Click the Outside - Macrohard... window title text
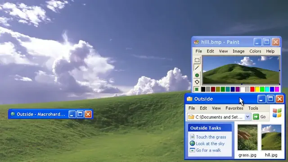This screenshot has height=162, width=288. 41,114
